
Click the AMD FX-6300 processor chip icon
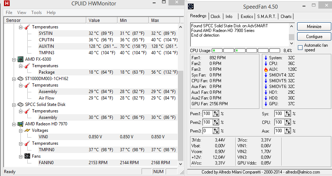tap(20, 59)
